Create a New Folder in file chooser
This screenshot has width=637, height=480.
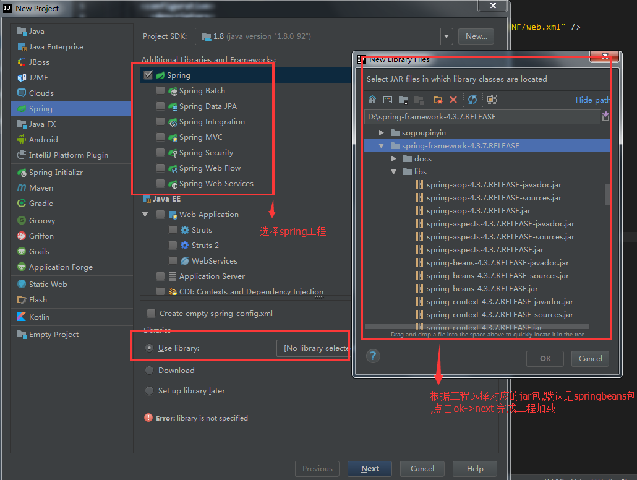[x=437, y=100]
